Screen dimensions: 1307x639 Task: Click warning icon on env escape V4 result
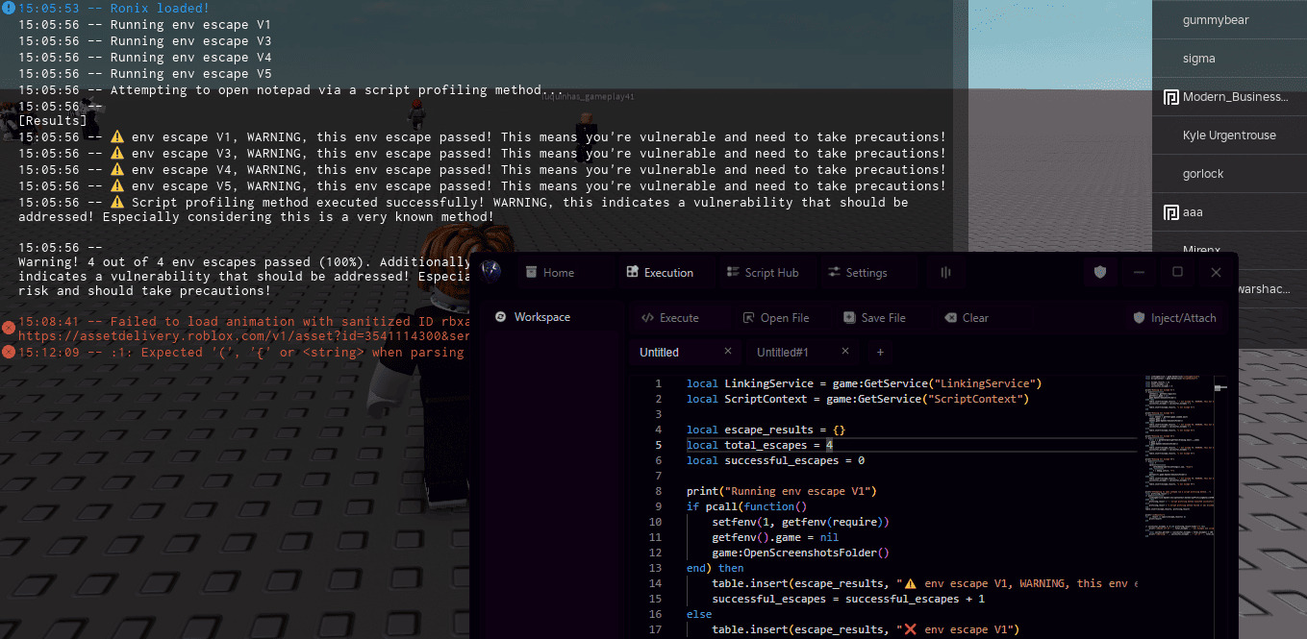[x=117, y=170]
